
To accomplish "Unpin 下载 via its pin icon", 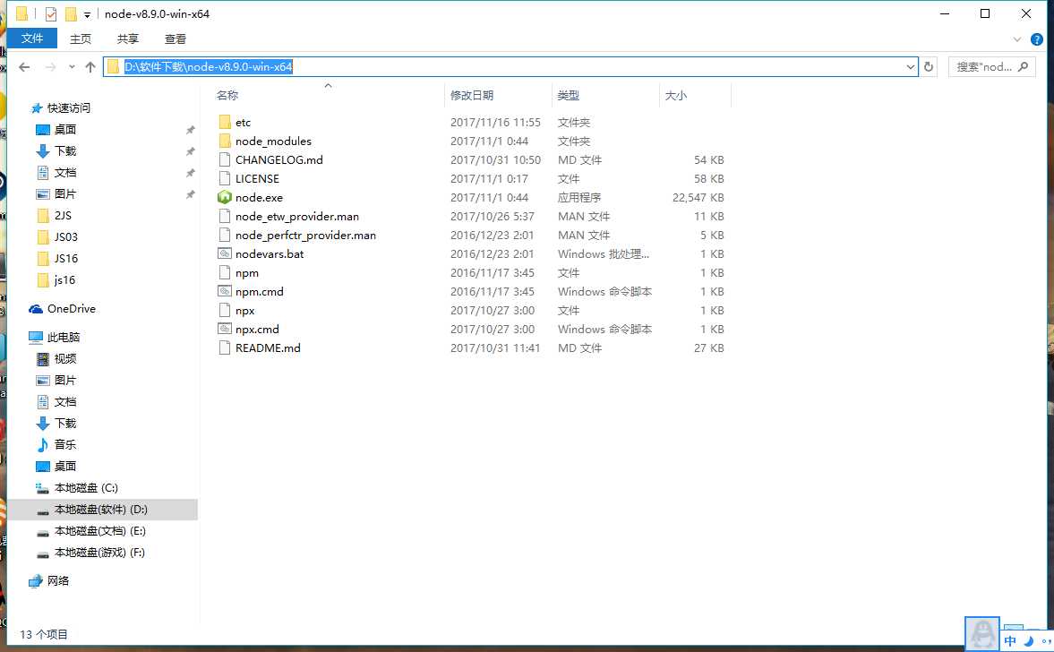I will [x=190, y=151].
